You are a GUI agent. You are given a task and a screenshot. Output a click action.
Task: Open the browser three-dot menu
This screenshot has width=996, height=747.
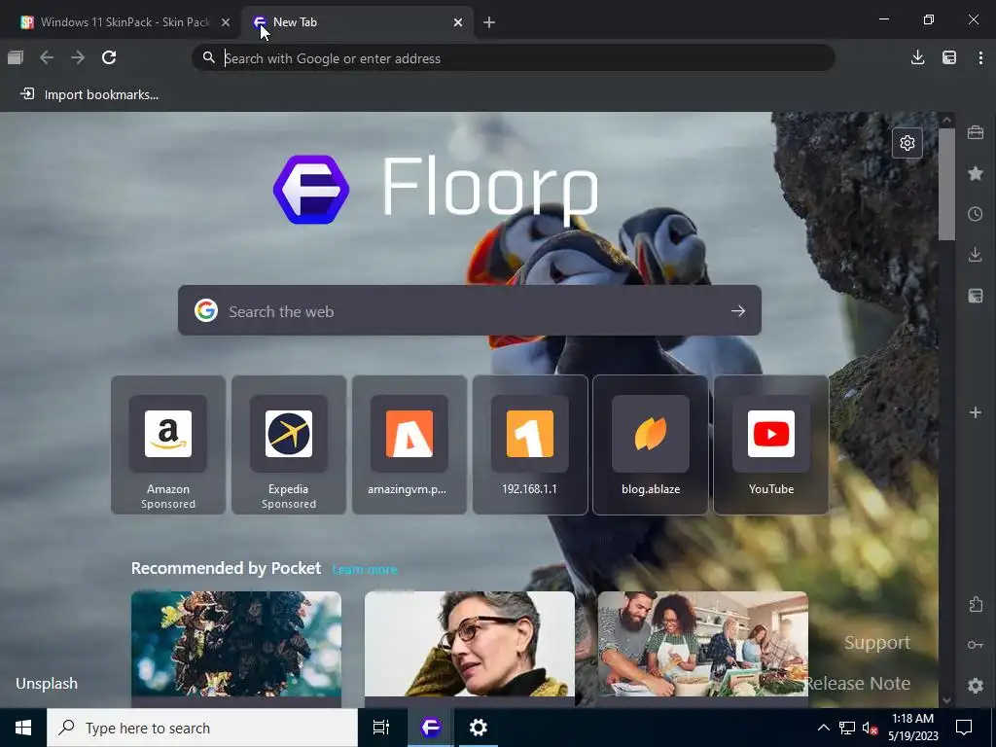pyautogui.click(x=980, y=57)
